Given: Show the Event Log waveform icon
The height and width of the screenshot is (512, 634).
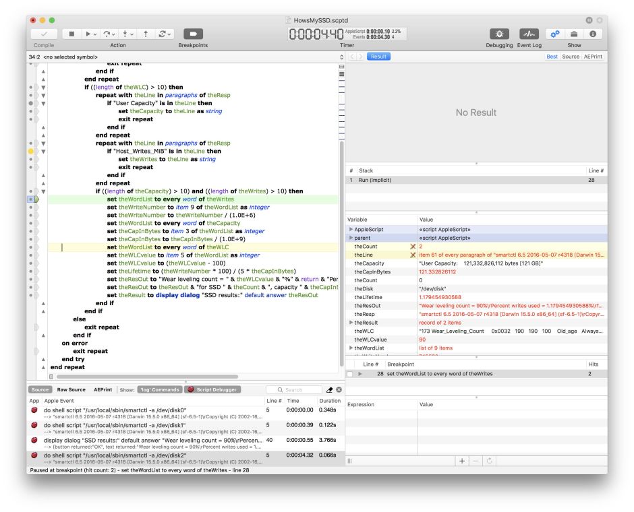Looking at the screenshot, I should pyautogui.click(x=529, y=34).
